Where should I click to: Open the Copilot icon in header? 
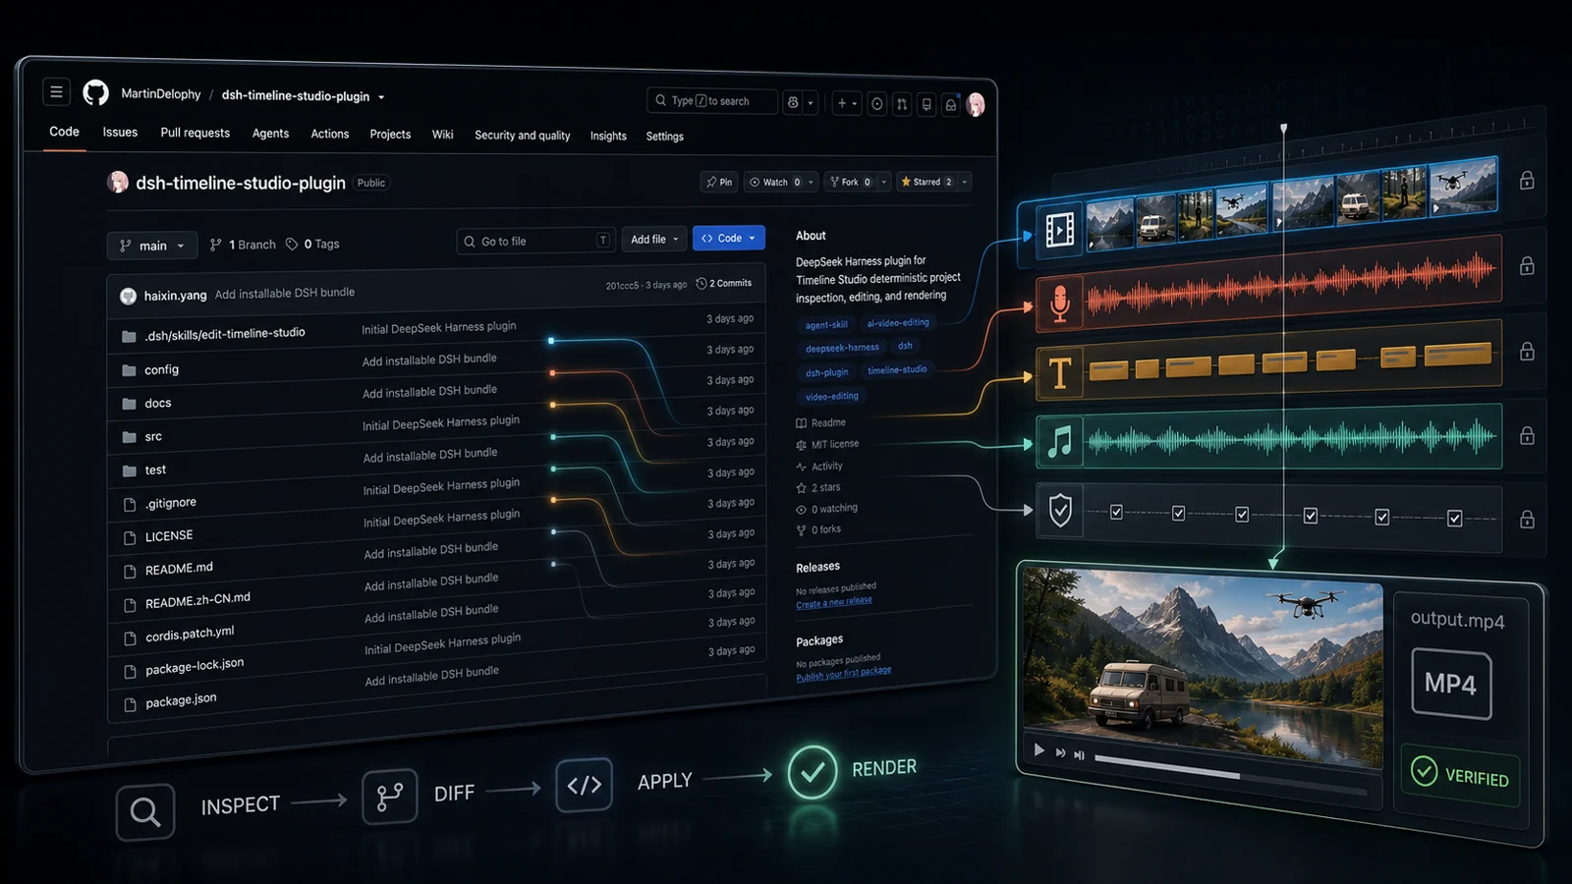(x=793, y=102)
